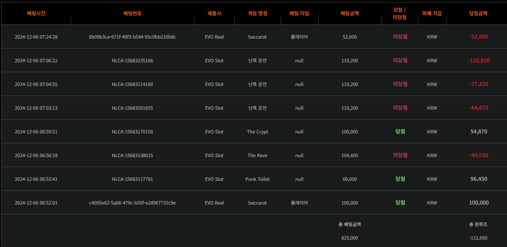Click EVO Real in the 07:24:28 row
This screenshot has width=507, height=247.
click(214, 37)
